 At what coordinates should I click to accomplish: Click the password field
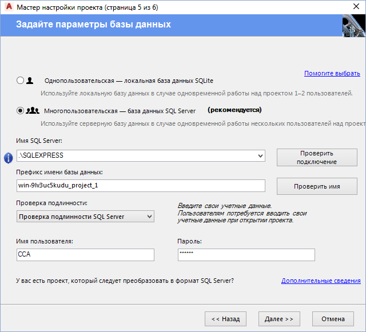[246, 255]
